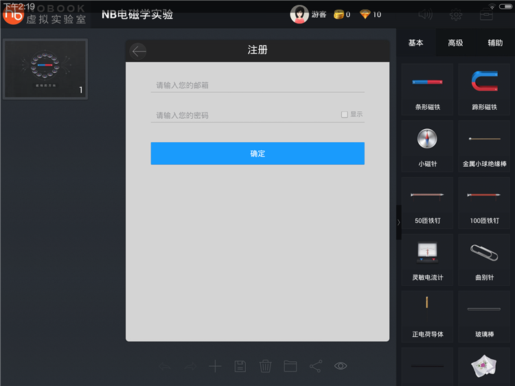Select the 金属小球绝缘棒 item

coord(484,146)
